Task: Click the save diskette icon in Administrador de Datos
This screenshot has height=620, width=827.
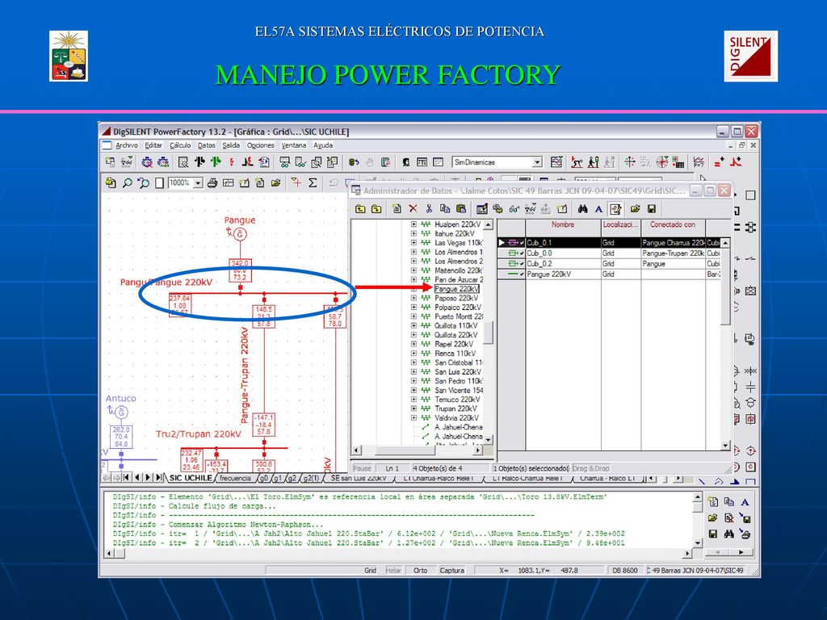Action: point(652,209)
